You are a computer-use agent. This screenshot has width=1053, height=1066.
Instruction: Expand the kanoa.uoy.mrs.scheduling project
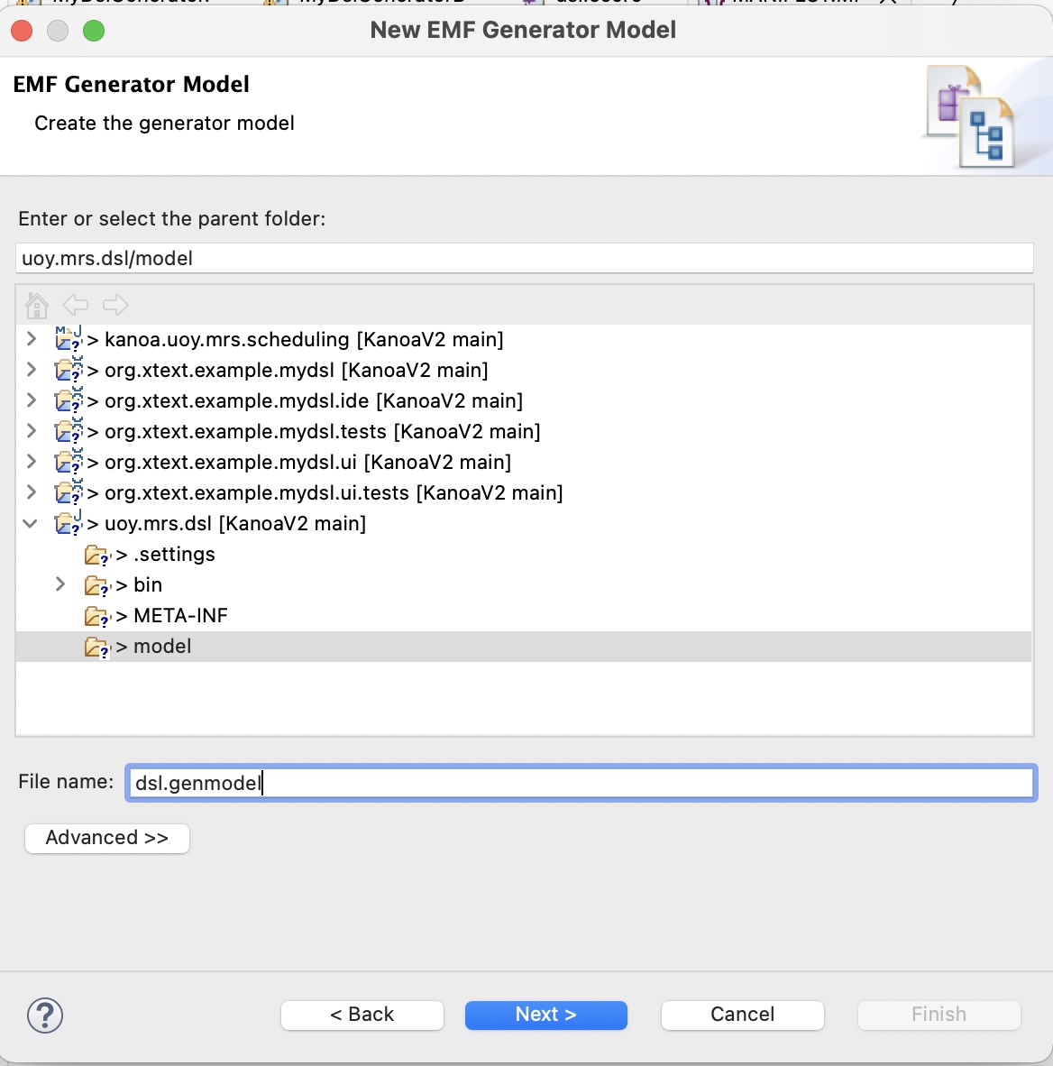(32, 339)
